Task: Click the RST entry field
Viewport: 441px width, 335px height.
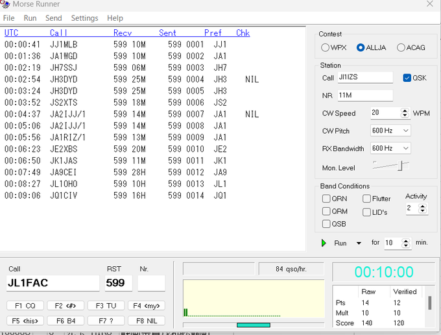Action: tap(119, 283)
